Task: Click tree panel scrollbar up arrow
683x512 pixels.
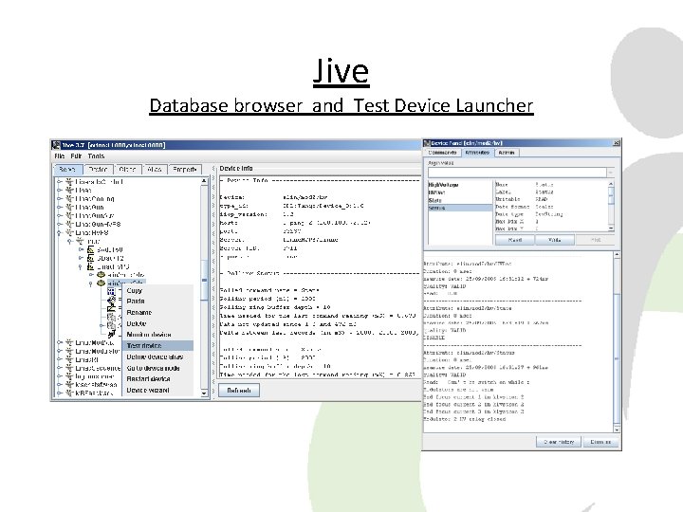Action: 204,181
